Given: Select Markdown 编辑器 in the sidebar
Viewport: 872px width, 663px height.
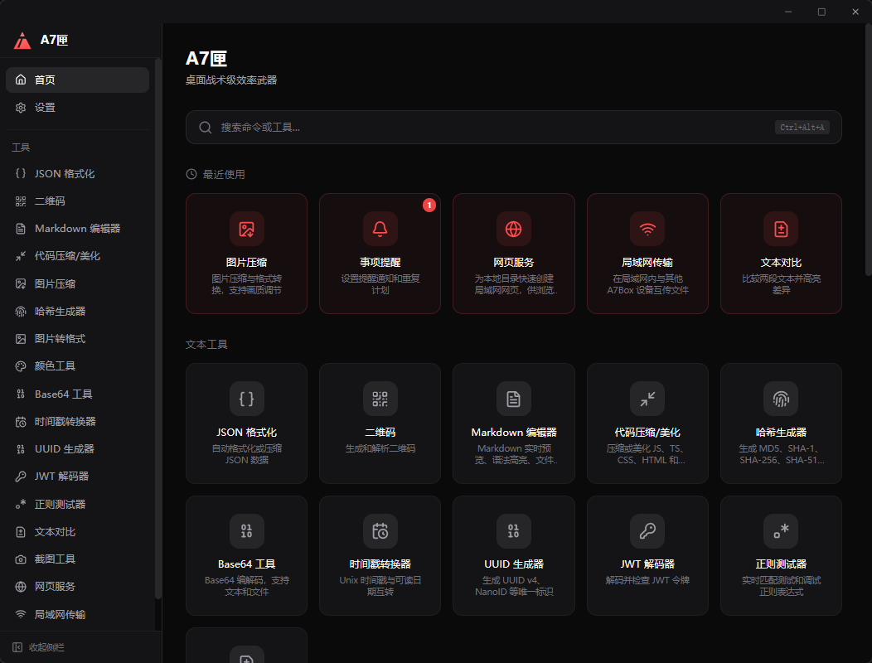Looking at the screenshot, I should [x=77, y=229].
